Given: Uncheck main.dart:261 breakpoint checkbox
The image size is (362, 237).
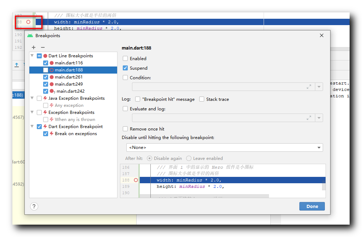Looking at the screenshot, I should (x=46, y=77).
